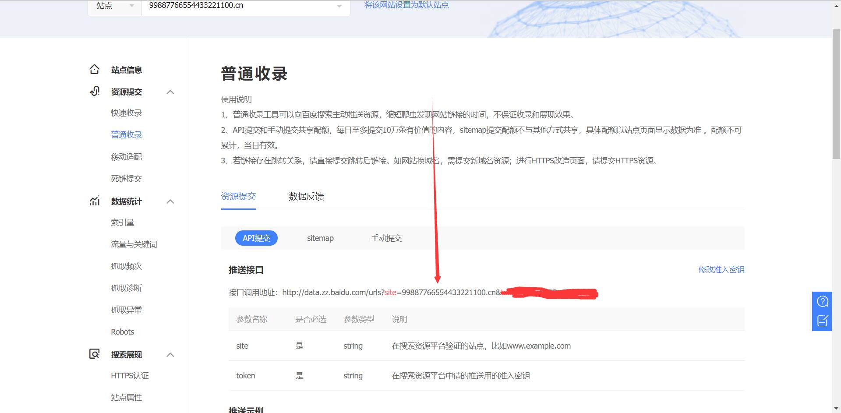Screen dimensions: 841x413
Task: Open HTTPS认证 in the sidebar
Action: (130, 375)
